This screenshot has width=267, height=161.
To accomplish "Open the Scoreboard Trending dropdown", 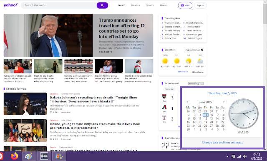I will coord(196,83).
